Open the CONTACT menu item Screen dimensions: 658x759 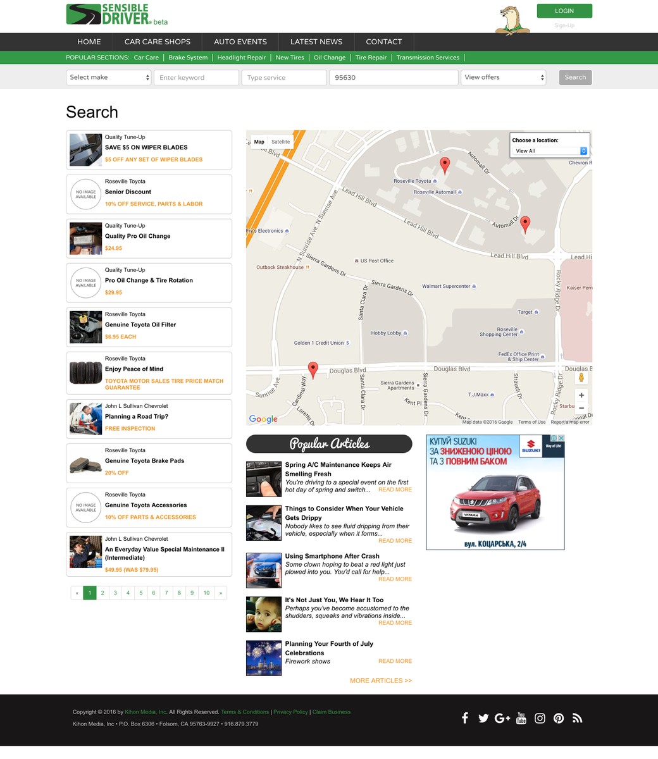point(384,42)
